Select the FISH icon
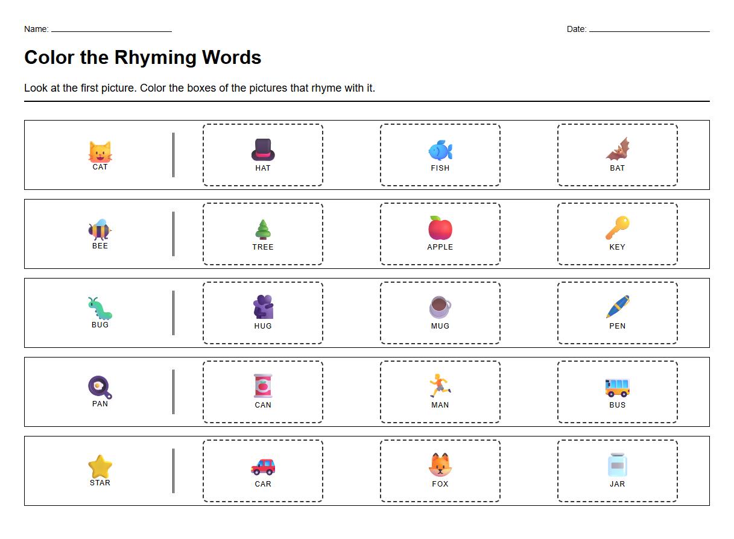734x539 pixels. click(440, 151)
